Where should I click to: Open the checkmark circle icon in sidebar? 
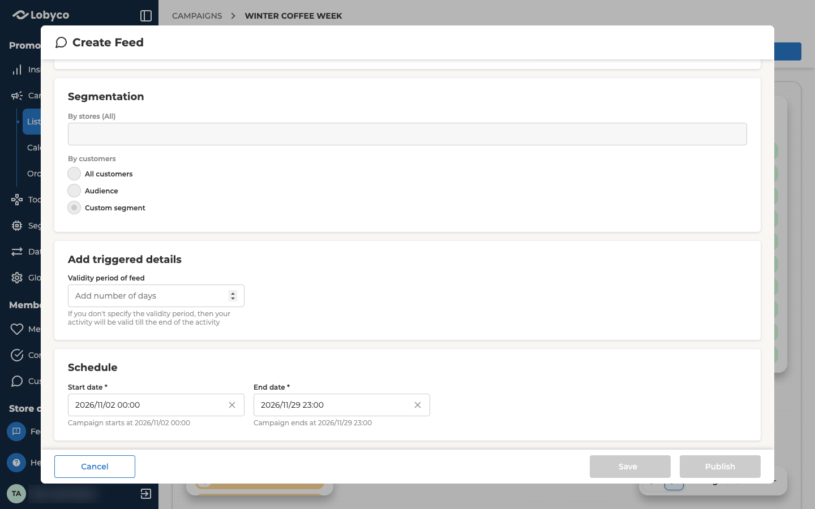pos(17,355)
